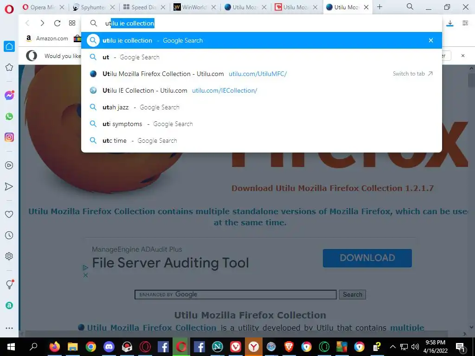This screenshot has width=475, height=356.
Task: Go back to previous page
Action: (27, 23)
